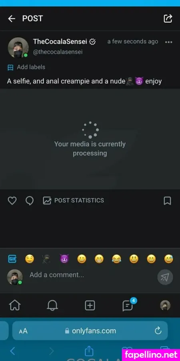
Task: Bookmark the post with the bookmark icon
Action: pyautogui.click(x=167, y=201)
